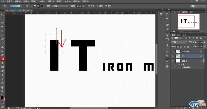Select the Horizontal Type tool
The height and width of the screenshot is (109, 207).
pos(2,75)
